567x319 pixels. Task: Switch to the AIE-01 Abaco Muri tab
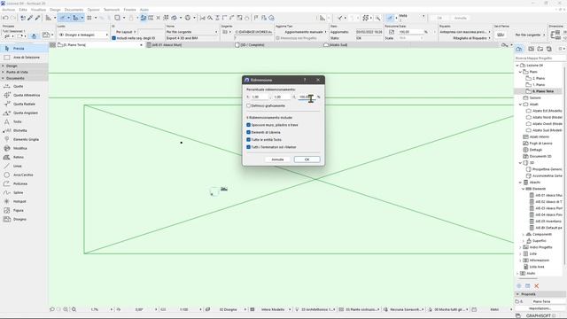(x=189, y=45)
